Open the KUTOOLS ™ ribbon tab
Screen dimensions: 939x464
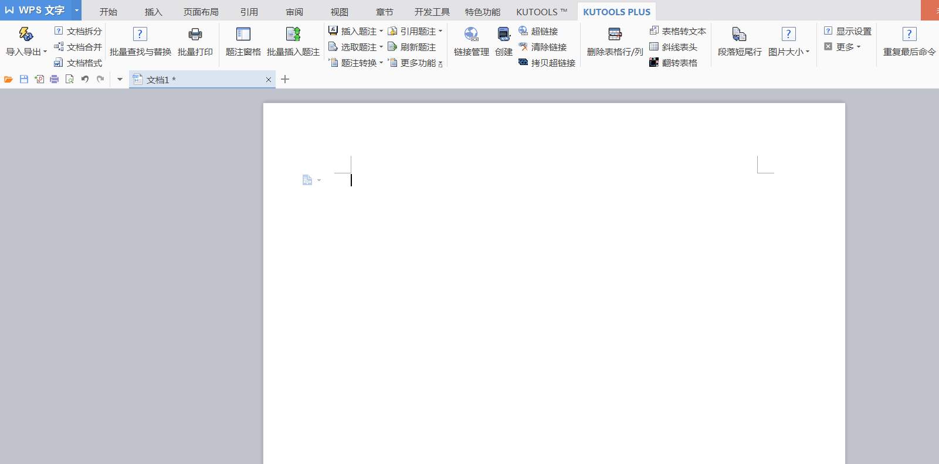click(541, 12)
